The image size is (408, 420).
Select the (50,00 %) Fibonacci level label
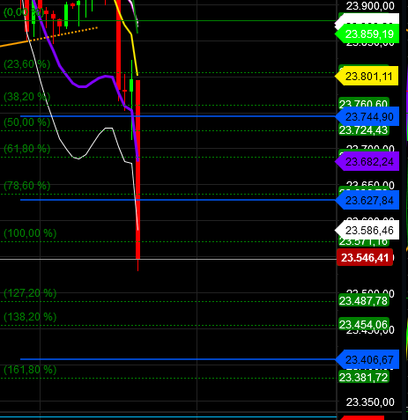click(27, 122)
